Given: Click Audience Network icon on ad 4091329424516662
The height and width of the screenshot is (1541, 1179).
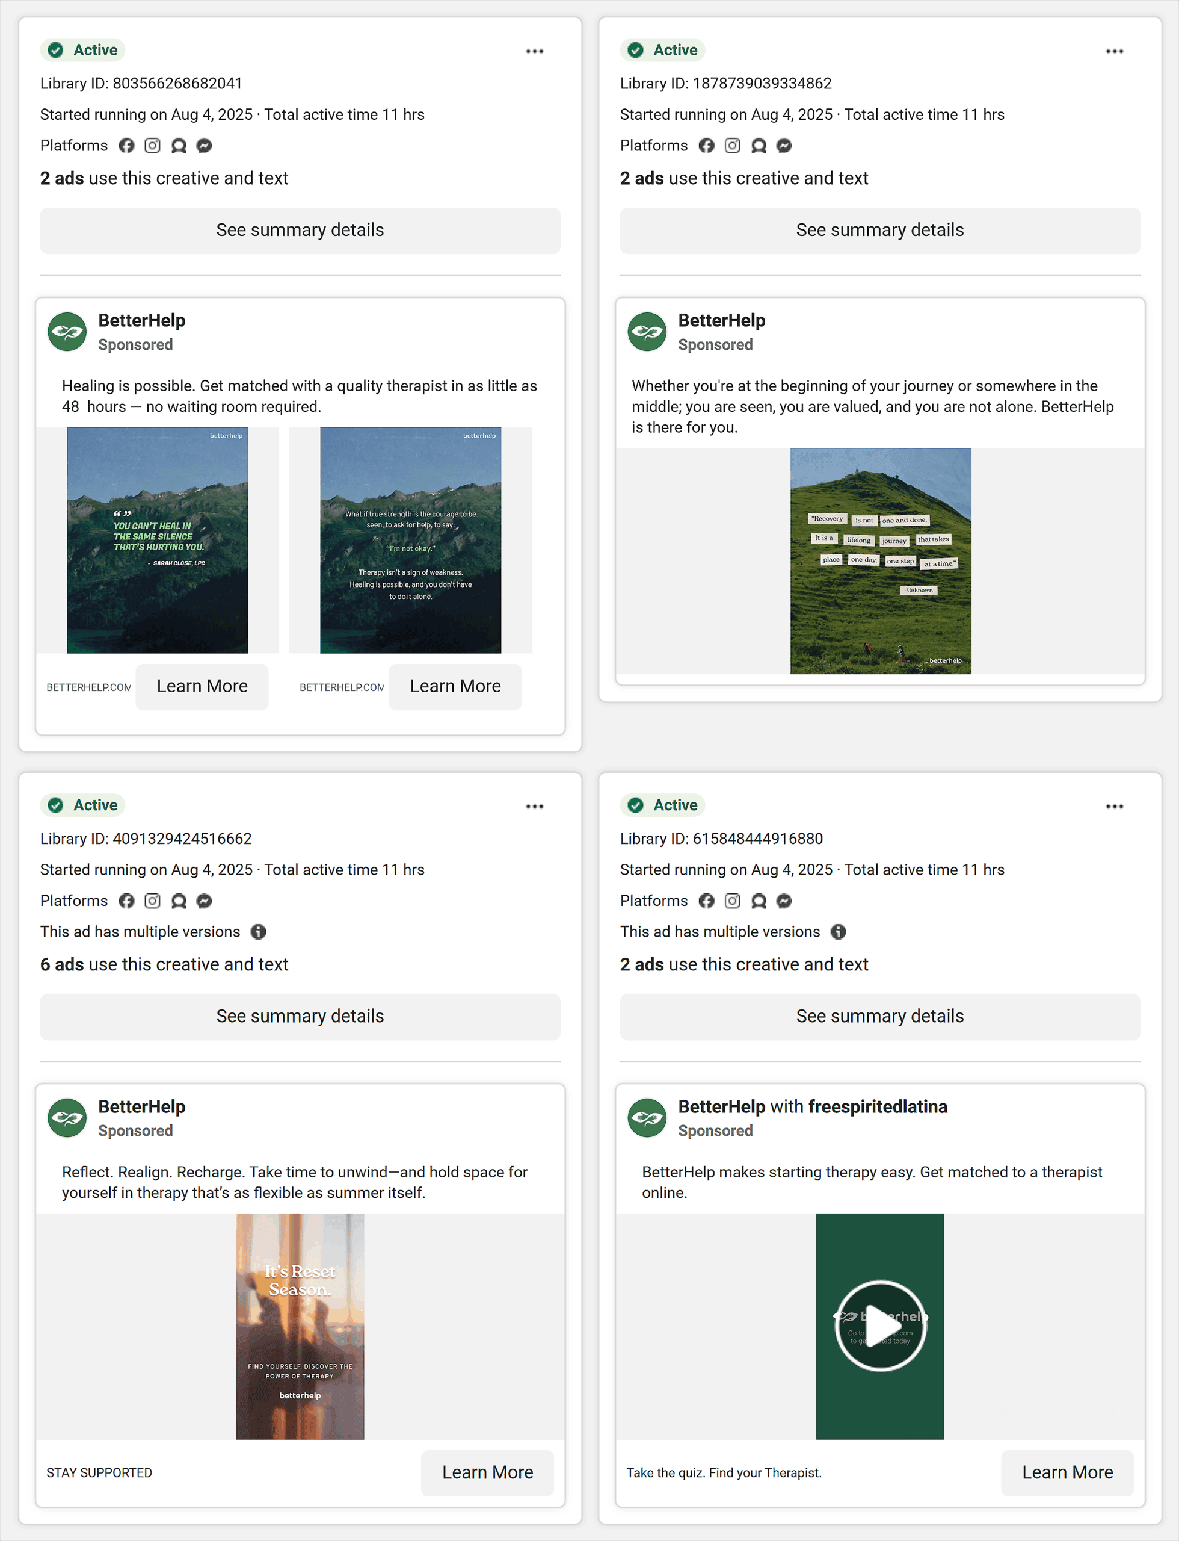Looking at the screenshot, I should [178, 901].
